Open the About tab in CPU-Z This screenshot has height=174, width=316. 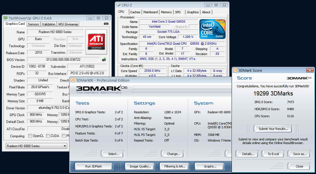(206, 12)
